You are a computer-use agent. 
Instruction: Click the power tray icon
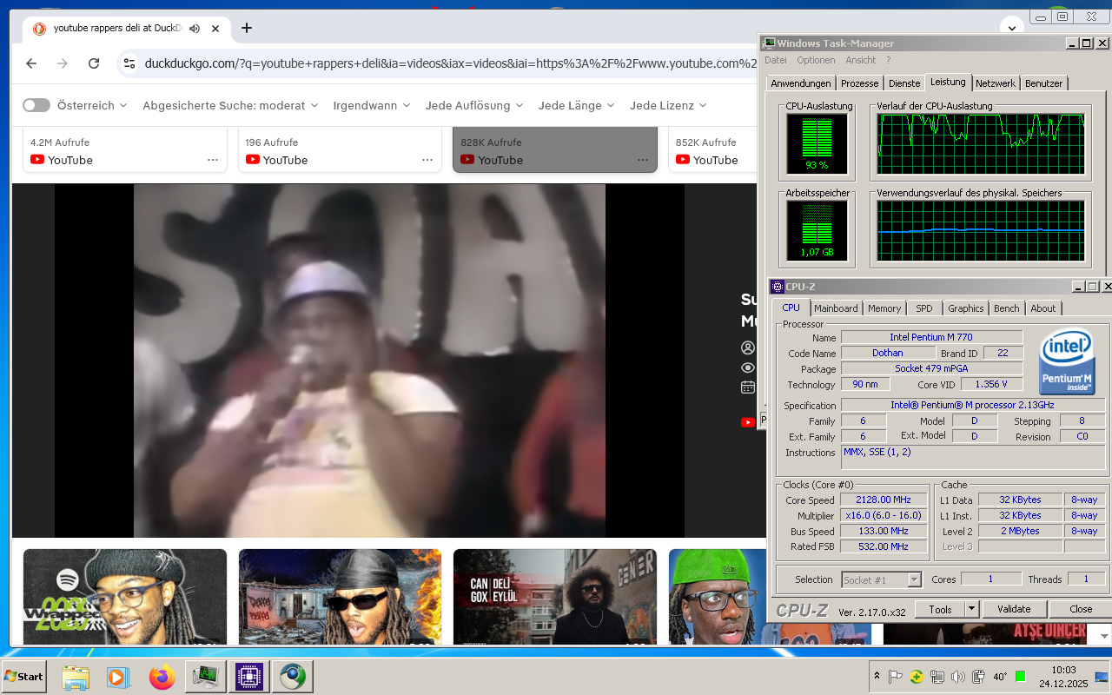978,677
